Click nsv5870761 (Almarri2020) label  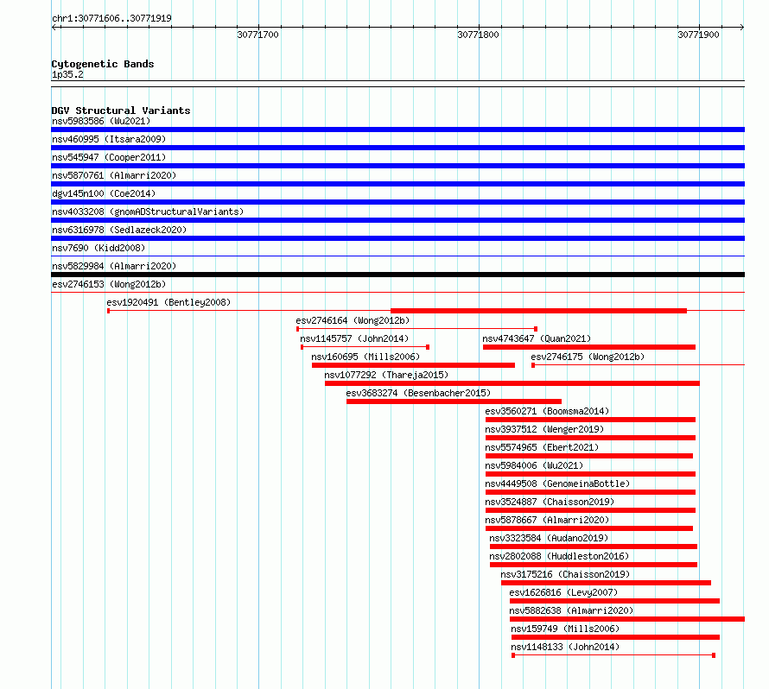pos(114,175)
